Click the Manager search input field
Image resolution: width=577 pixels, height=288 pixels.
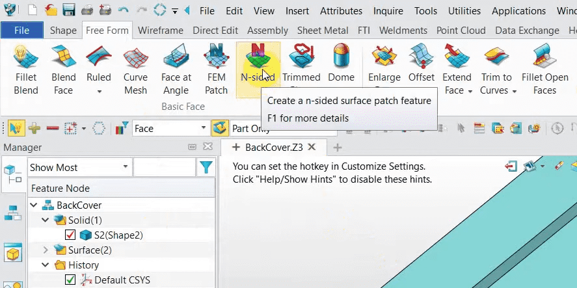tap(164, 168)
